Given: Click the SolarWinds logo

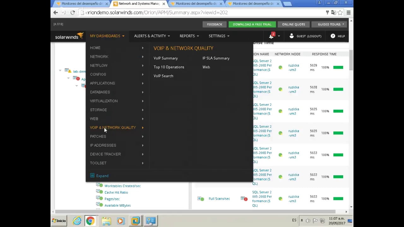Looking at the screenshot, I should click(x=69, y=36).
